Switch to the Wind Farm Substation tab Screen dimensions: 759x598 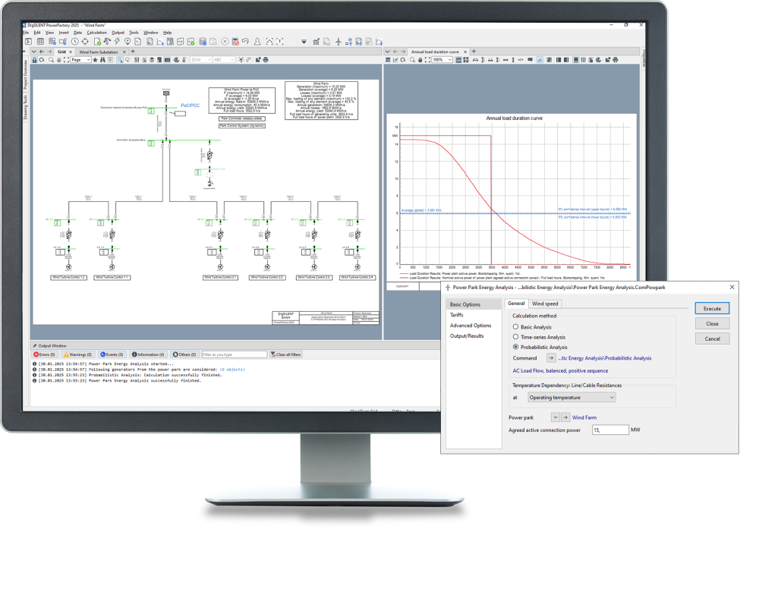coord(98,52)
